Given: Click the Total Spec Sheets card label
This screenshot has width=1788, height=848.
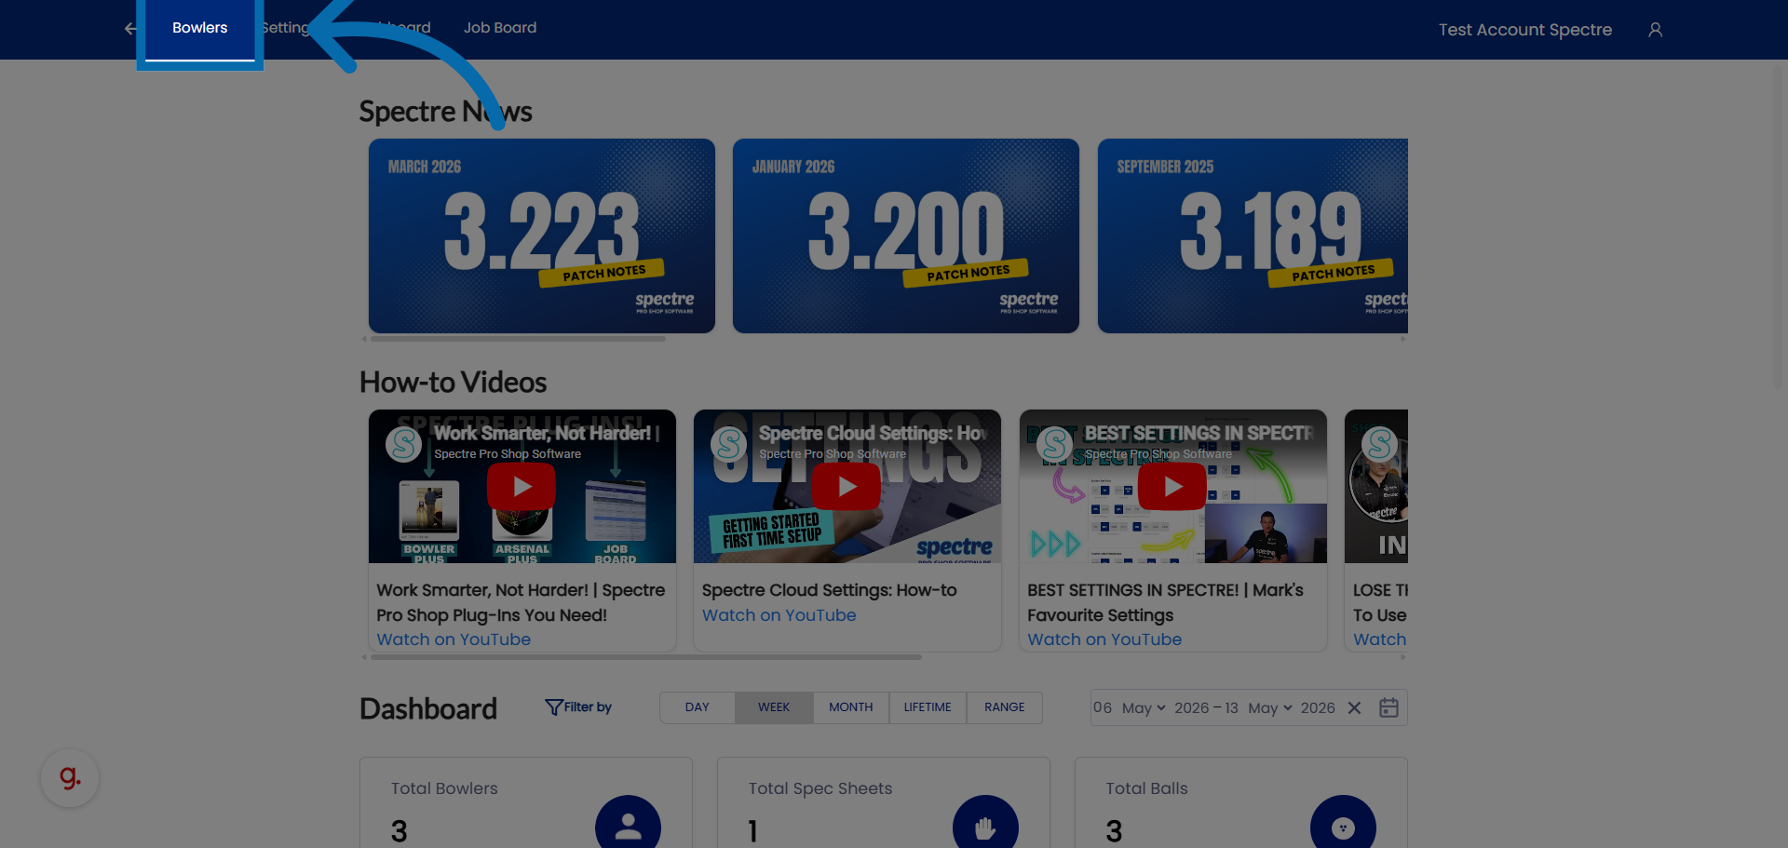Looking at the screenshot, I should pyautogui.click(x=820, y=788).
